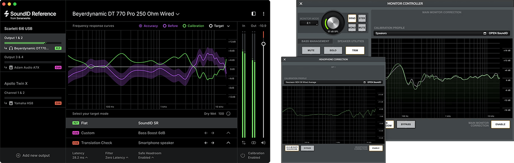Select the Translation Check target mode

151,143
